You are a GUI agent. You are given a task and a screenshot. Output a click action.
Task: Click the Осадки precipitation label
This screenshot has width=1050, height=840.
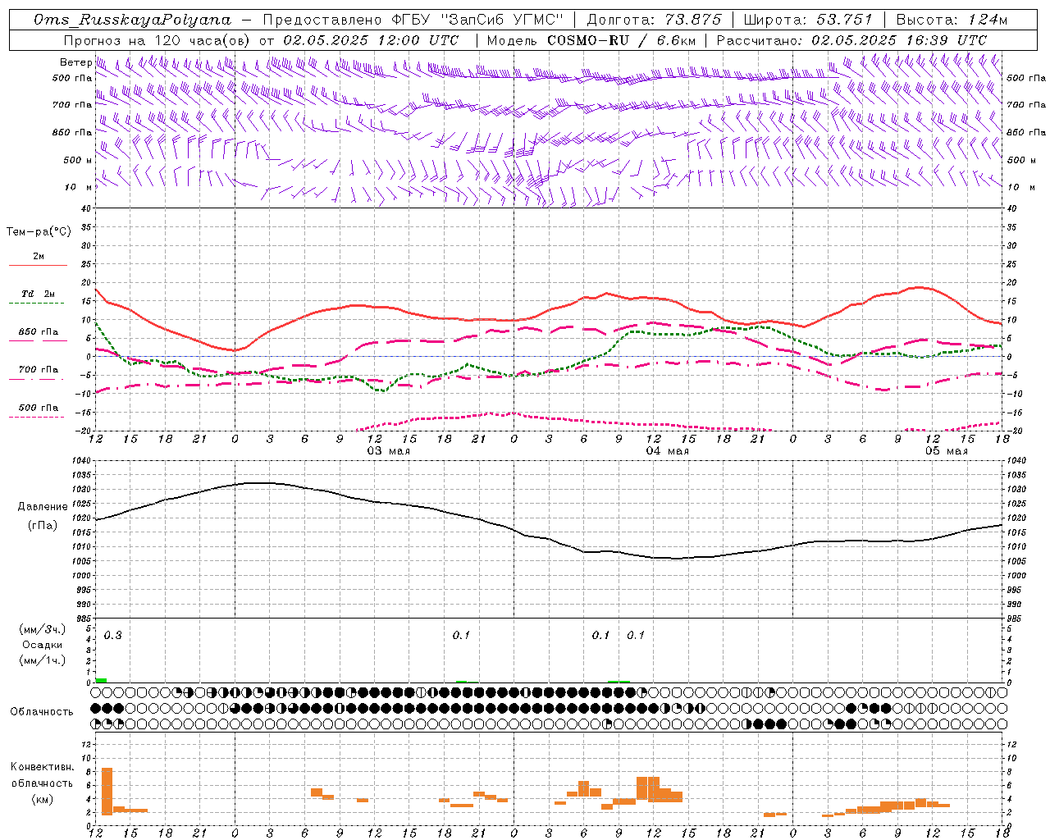tap(43, 645)
